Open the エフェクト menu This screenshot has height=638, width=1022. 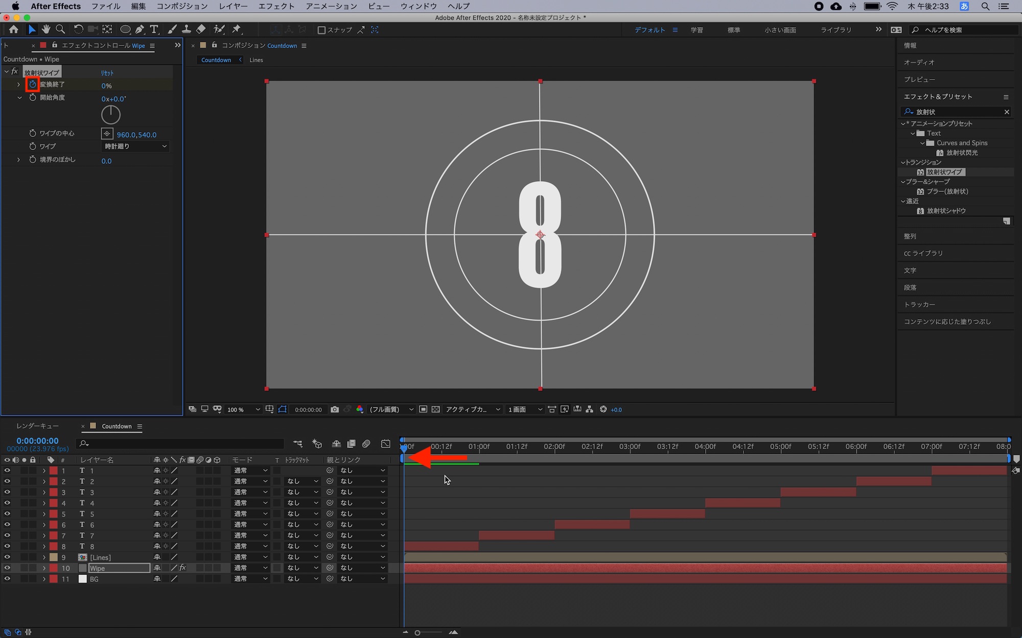(276, 6)
